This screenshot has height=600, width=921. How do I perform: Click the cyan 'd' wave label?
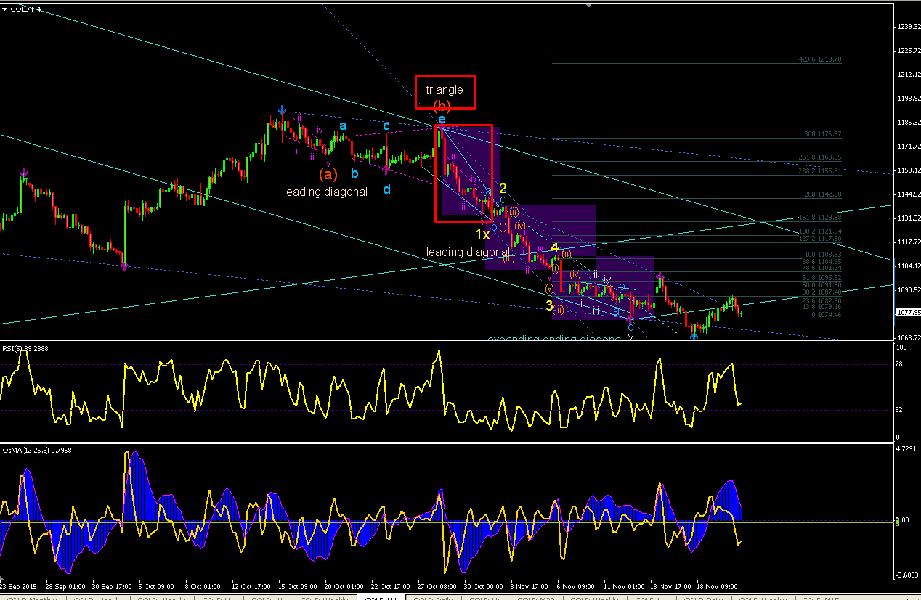(386, 189)
